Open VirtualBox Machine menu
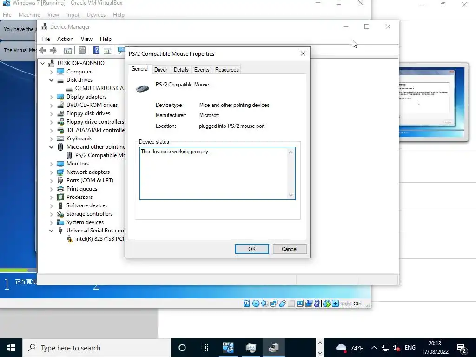 click(29, 14)
